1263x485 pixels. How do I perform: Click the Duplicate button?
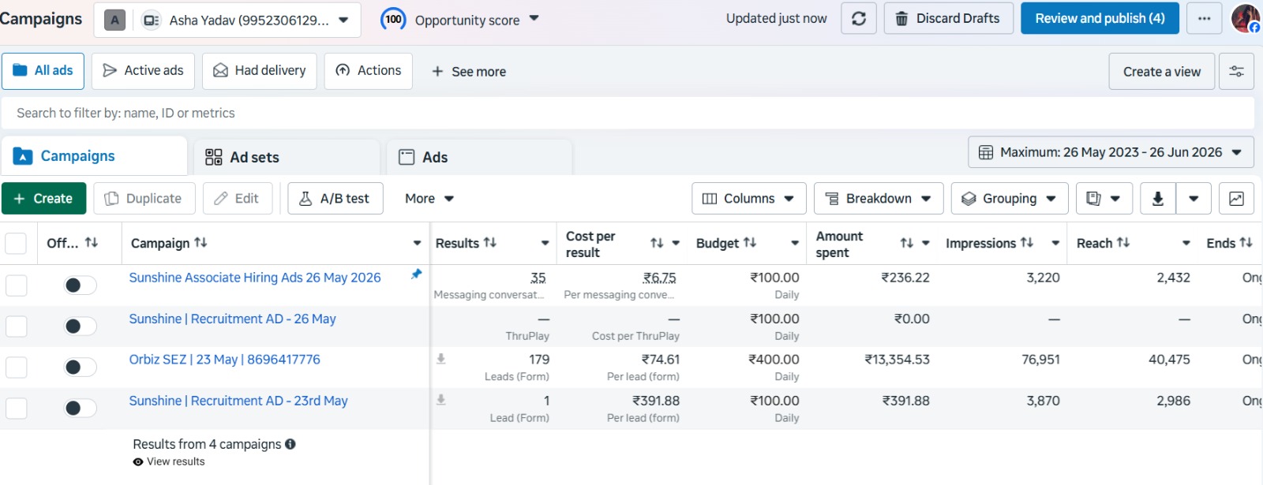[144, 199]
